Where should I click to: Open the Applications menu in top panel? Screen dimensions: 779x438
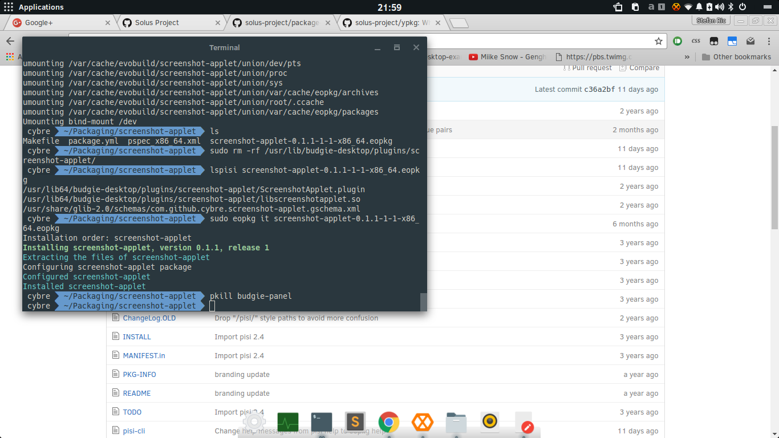click(x=33, y=7)
